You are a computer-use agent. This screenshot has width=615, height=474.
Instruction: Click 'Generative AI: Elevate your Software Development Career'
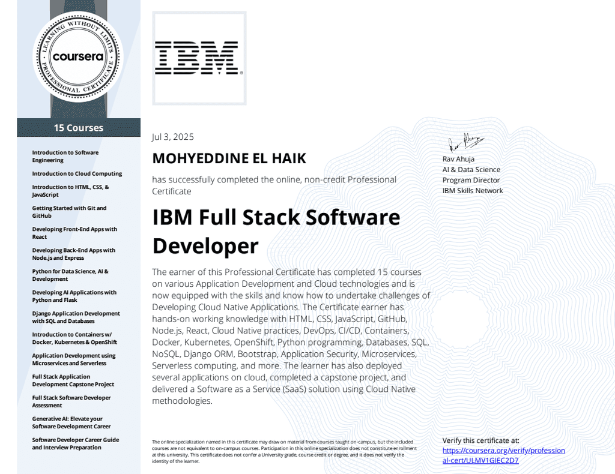point(71,422)
